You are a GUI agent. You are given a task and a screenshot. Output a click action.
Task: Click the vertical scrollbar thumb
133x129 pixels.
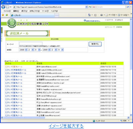tap(131, 45)
